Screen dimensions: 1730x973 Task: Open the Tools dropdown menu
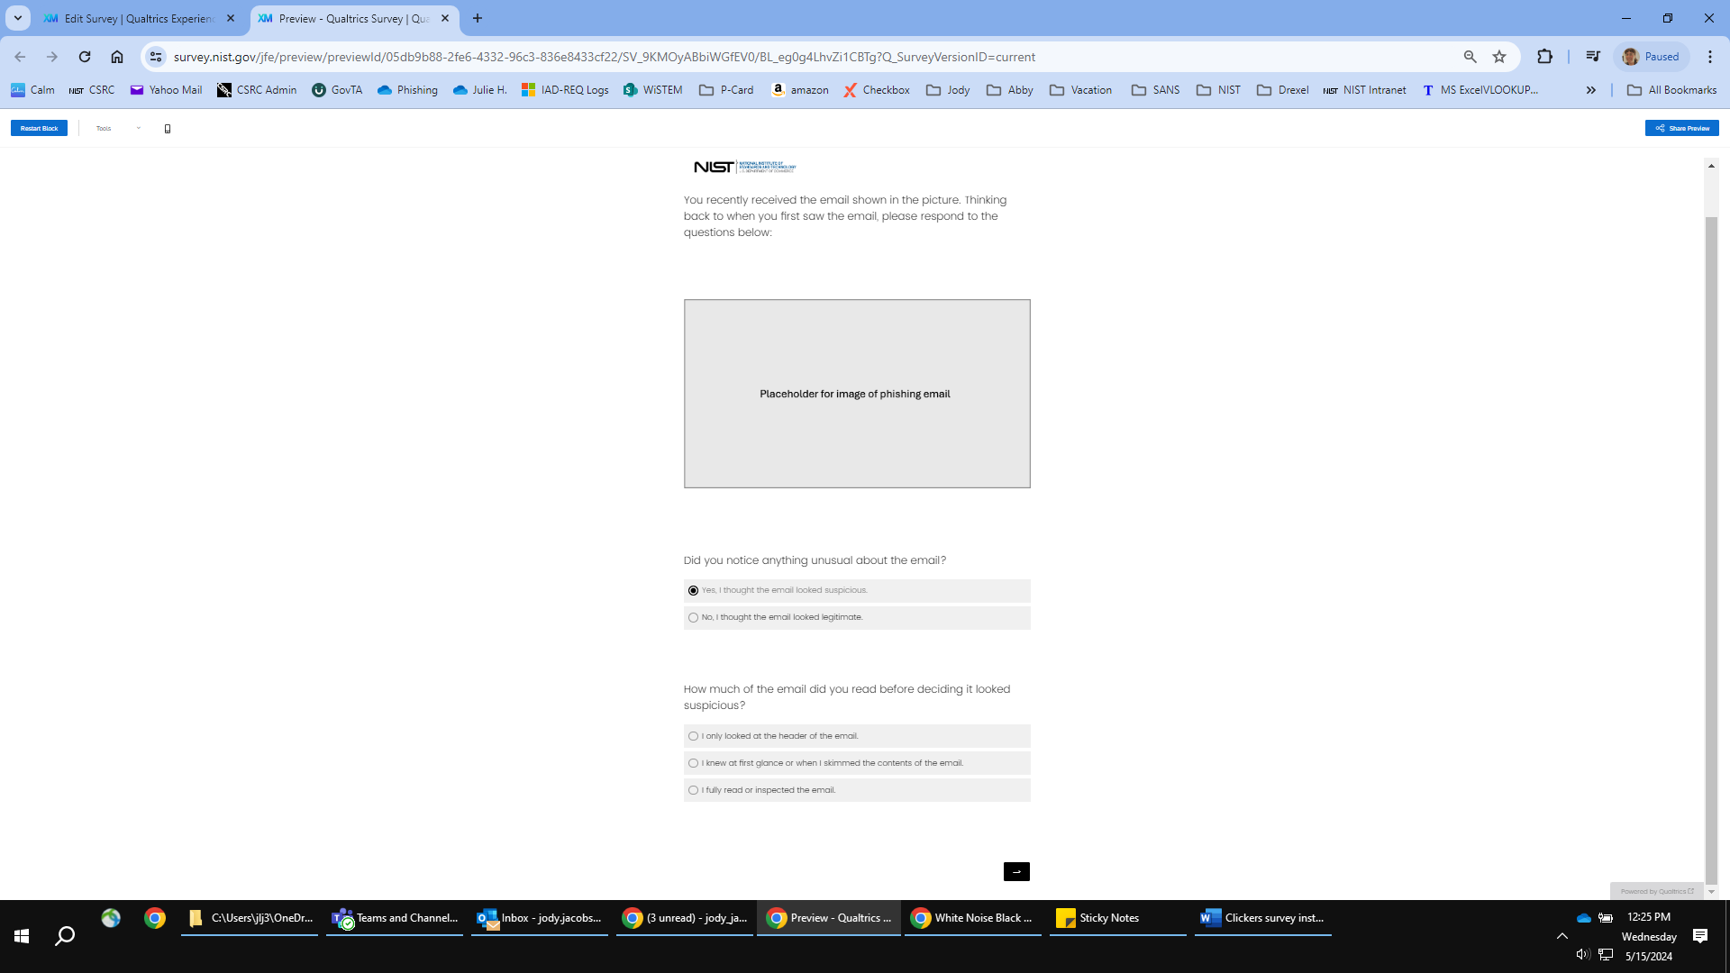pos(118,129)
